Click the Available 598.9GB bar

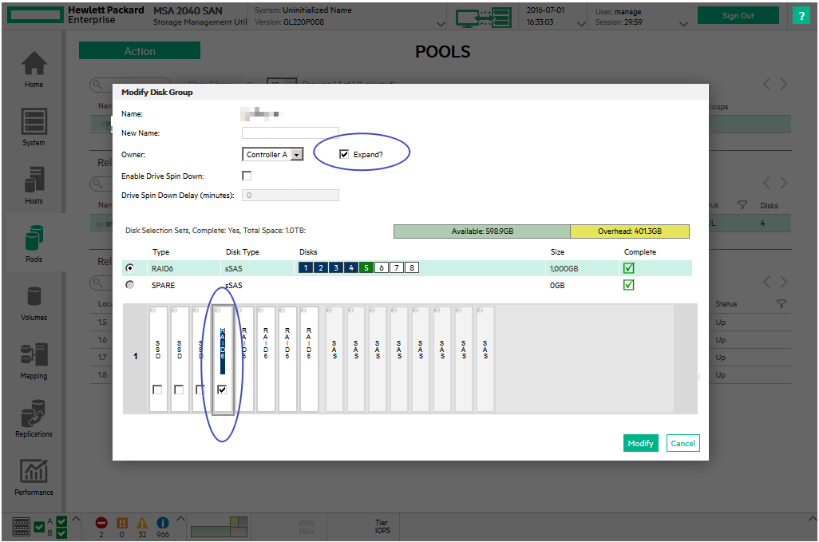[482, 231]
